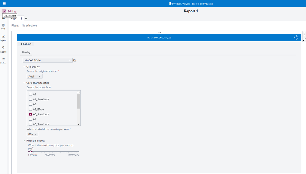Collapse the Car's characteristics section

25,83
